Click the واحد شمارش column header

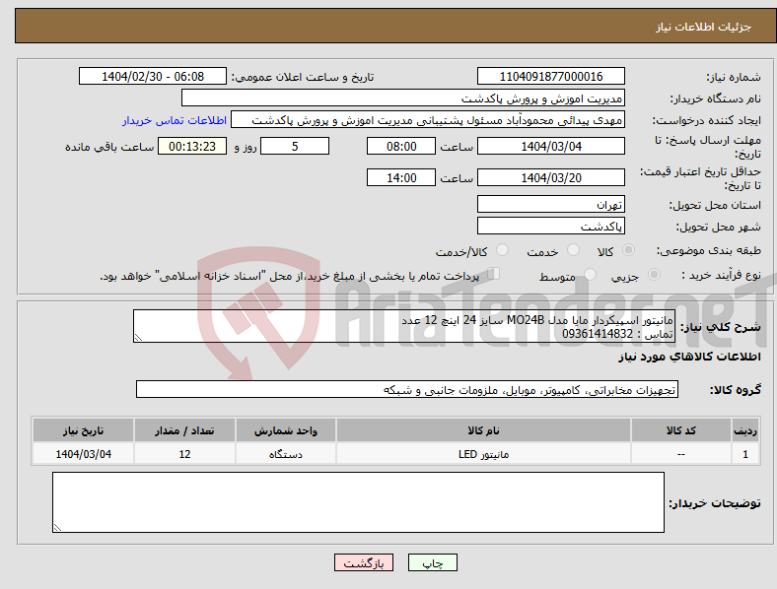286,430
